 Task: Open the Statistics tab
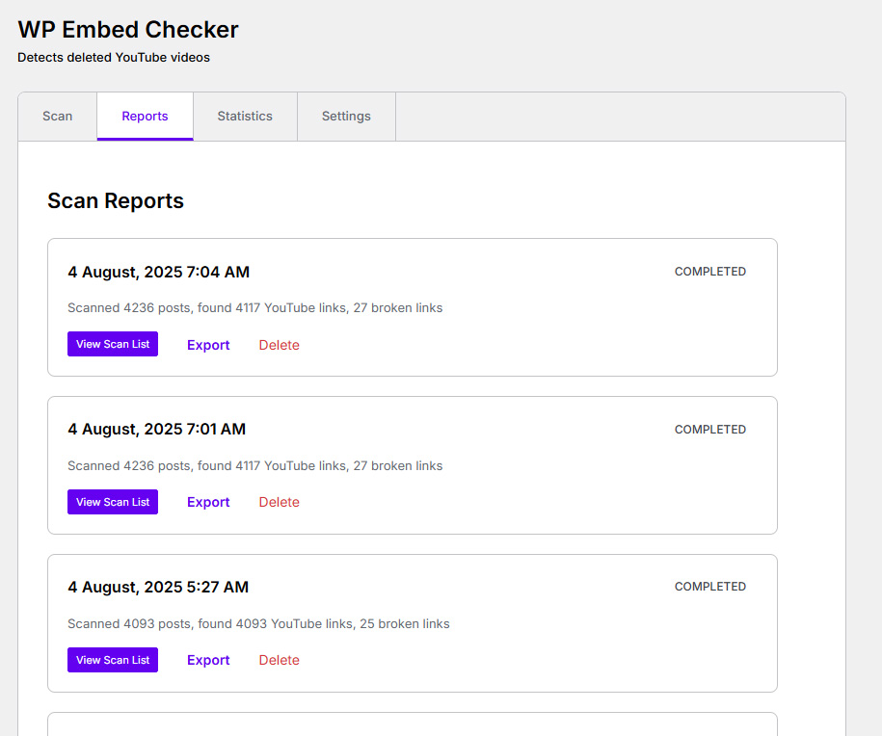click(245, 117)
